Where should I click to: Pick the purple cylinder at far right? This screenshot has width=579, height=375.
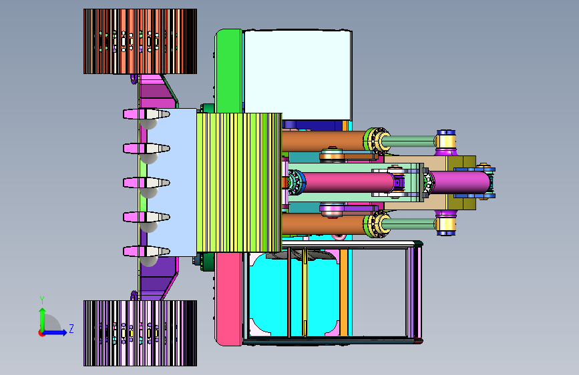tap(461, 182)
